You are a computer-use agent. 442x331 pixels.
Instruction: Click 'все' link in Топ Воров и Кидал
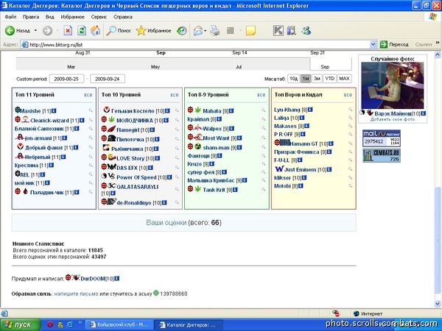pyautogui.click(x=348, y=95)
